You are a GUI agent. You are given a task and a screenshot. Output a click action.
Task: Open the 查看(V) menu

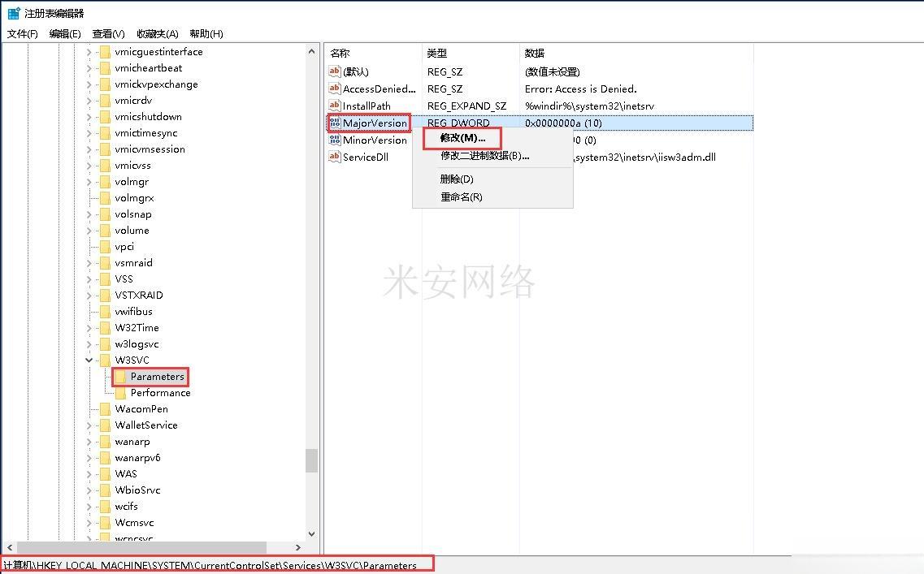[108, 33]
